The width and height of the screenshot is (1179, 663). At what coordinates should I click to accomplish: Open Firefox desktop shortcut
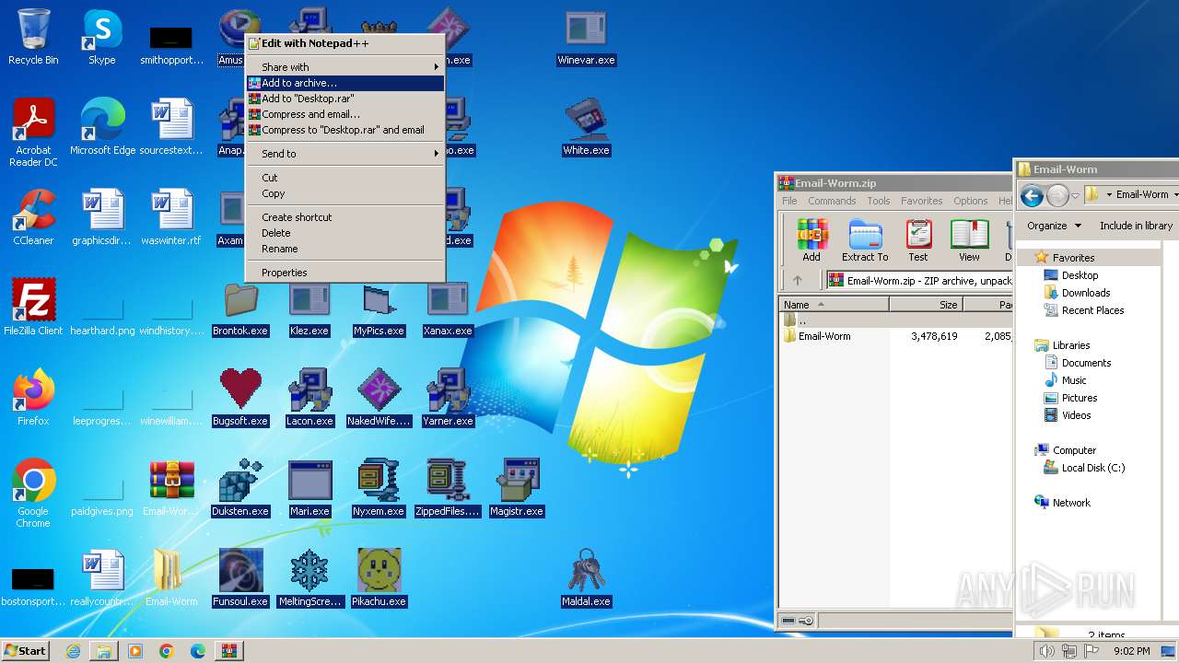[34, 398]
